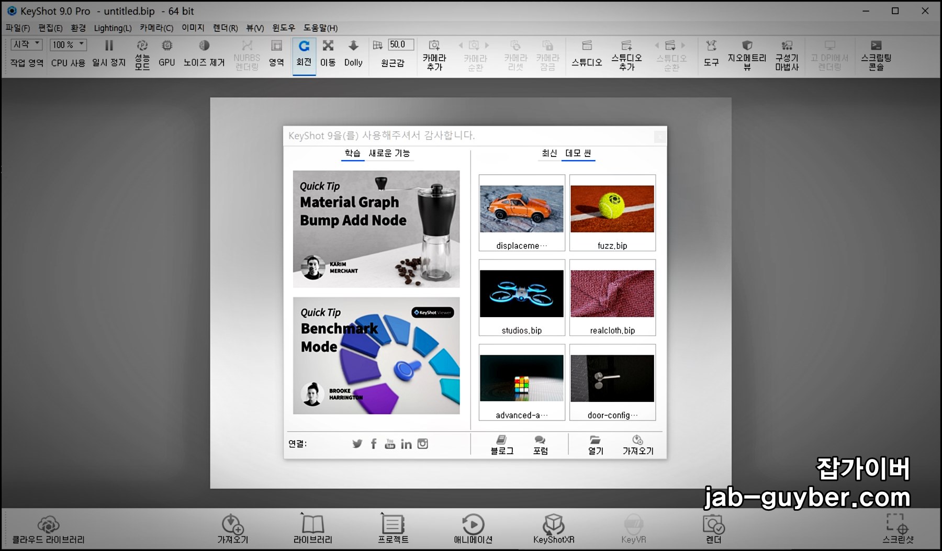Open the 렌더(R) menu
Viewport: 942px width, 551px height.
(226, 28)
